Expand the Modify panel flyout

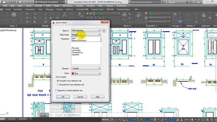point(46,26)
